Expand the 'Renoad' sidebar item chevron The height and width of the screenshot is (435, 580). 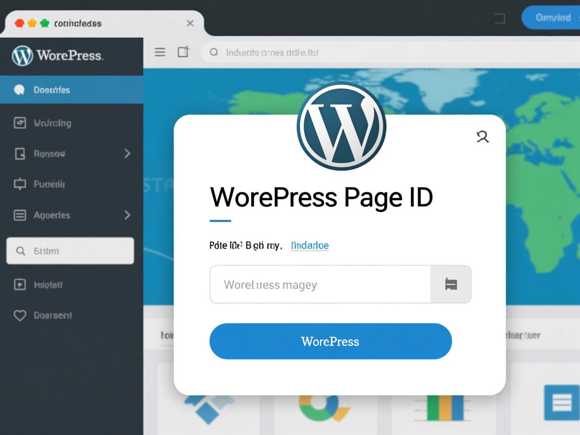127,154
